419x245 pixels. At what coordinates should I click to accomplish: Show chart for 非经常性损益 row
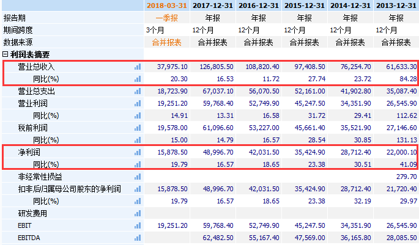point(138,177)
